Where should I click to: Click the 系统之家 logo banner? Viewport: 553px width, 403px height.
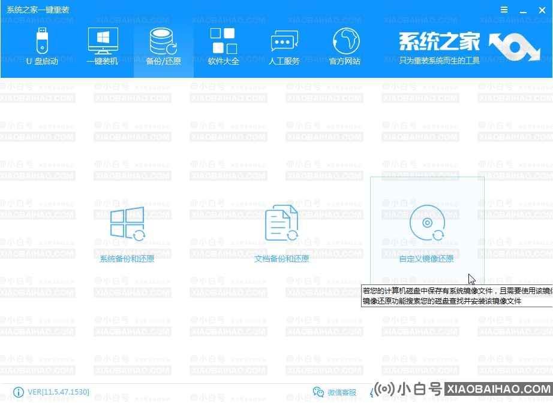click(469, 47)
